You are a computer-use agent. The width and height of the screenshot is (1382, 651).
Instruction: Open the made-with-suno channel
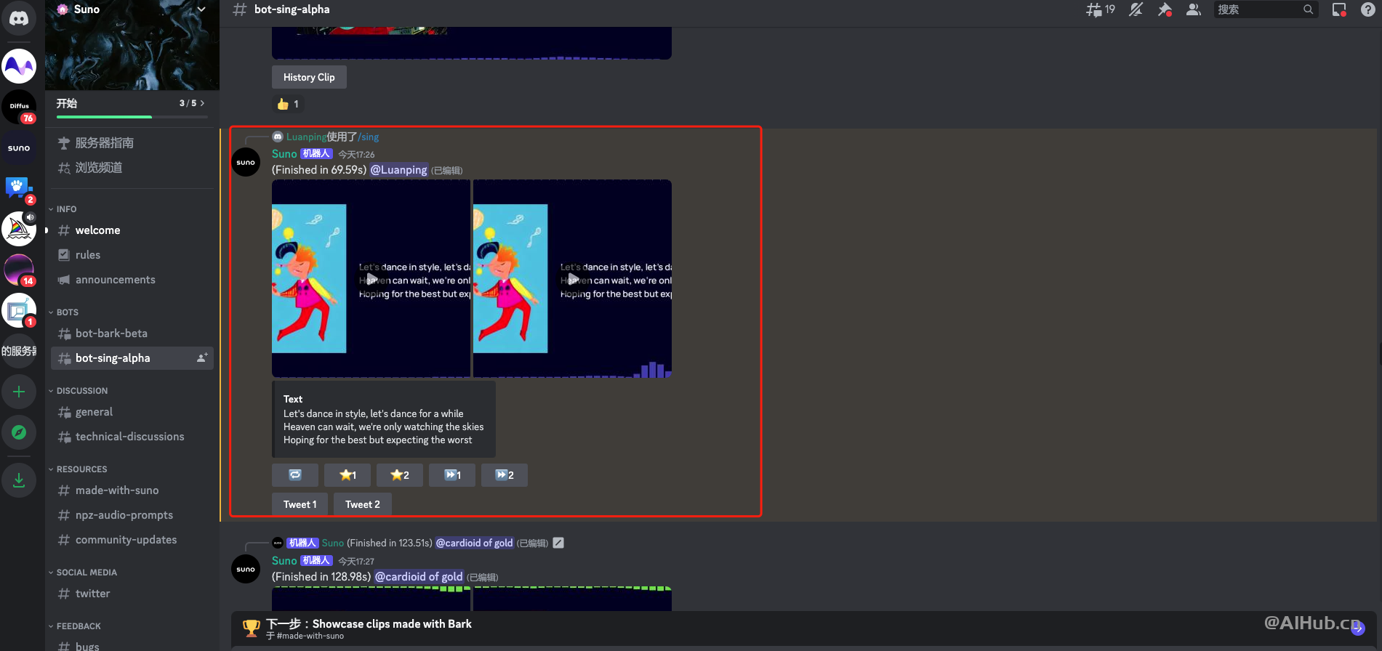tap(132, 490)
